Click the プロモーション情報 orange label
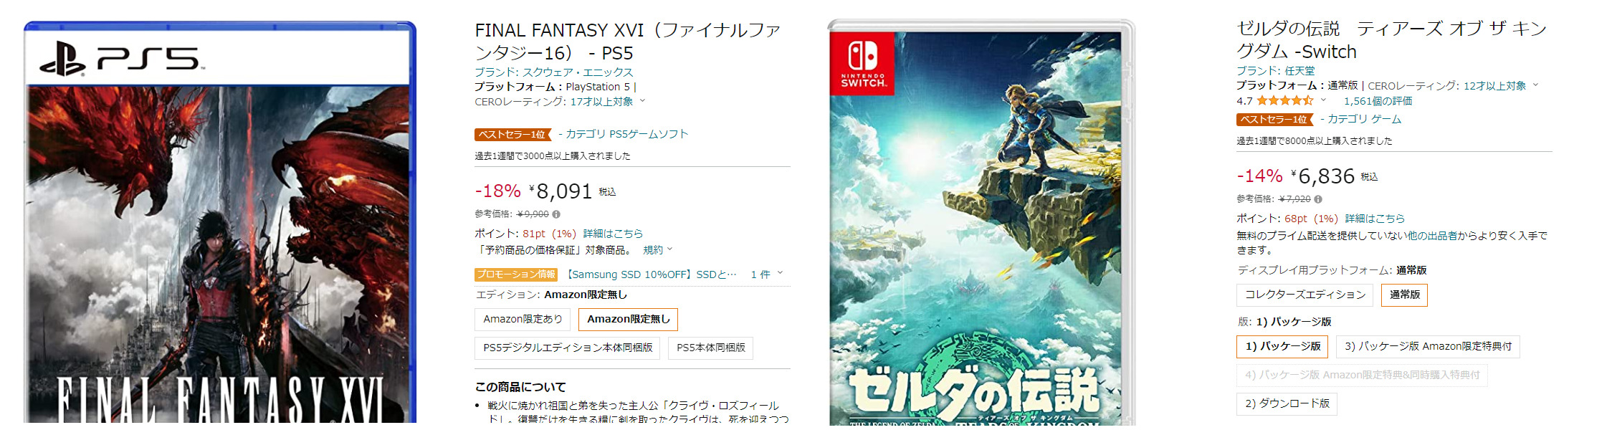 [x=516, y=274]
